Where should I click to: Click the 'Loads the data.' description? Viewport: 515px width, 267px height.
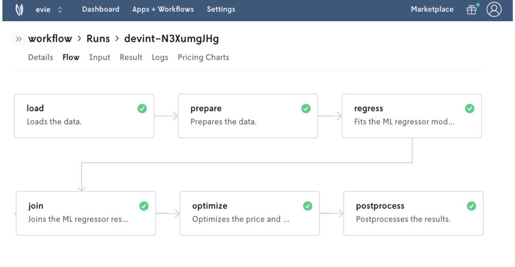(x=54, y=122)
